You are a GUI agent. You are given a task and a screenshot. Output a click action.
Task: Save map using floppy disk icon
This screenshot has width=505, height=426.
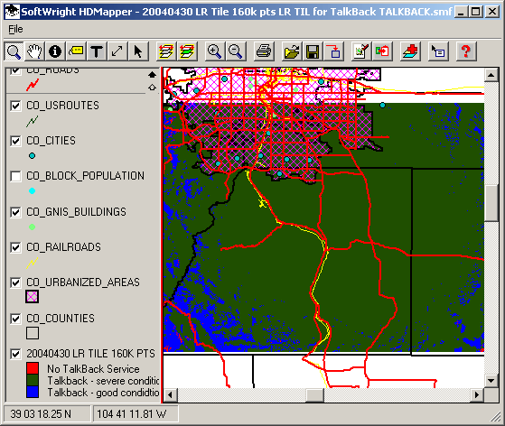click(313, 51)
